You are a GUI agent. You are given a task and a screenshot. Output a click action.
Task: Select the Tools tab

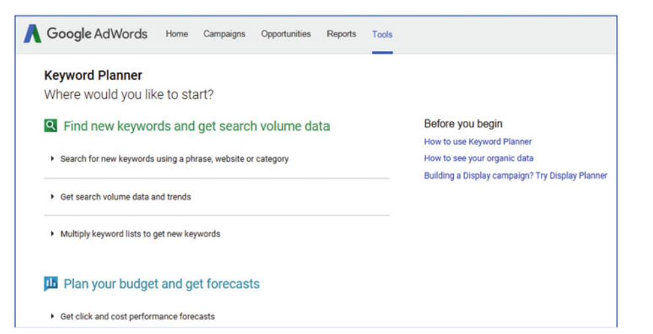click(383, 34)
